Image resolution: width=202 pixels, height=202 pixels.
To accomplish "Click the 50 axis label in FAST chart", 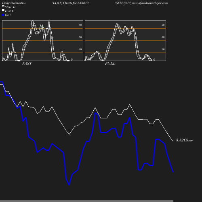I will (x=80, y=37).
